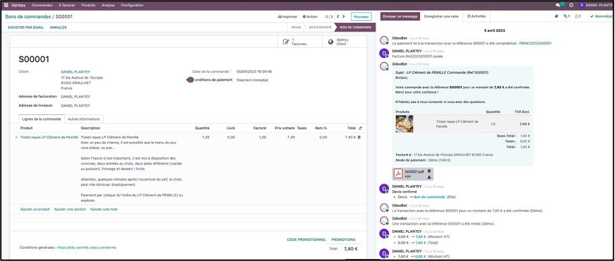Open the ticket repas product thumbnail

click(x=404, y=124)
